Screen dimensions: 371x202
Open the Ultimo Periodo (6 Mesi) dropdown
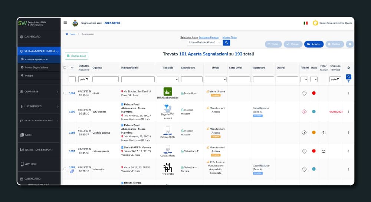[204, 43]
